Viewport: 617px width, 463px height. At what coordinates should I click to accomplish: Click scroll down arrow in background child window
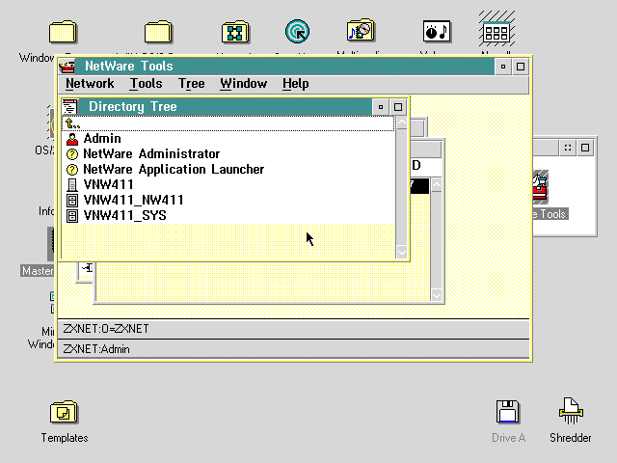[437, 295]
